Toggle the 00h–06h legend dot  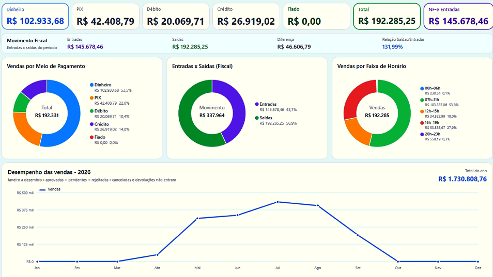(422, 88)
